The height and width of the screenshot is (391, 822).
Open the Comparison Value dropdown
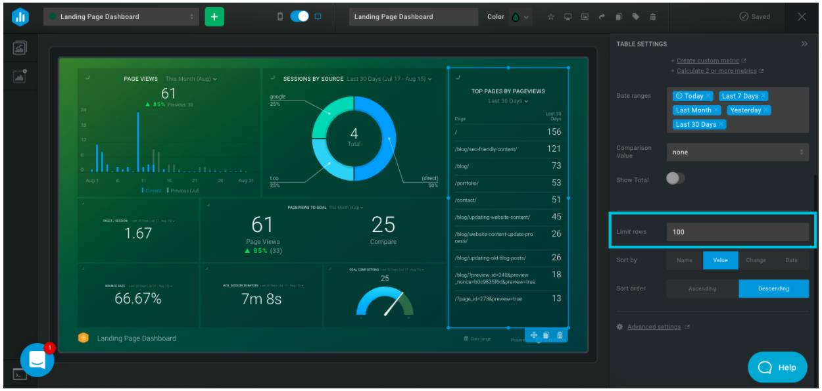point(737,152)
